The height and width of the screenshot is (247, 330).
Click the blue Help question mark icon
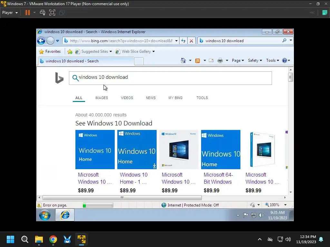pyautogui.click(x=285, y=60)
